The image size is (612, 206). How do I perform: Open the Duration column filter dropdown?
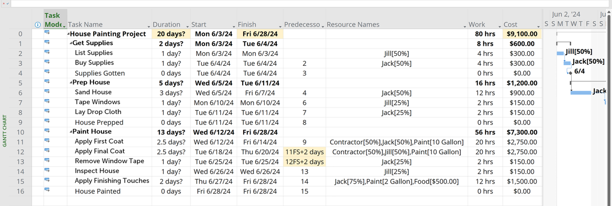click(187, 26)
